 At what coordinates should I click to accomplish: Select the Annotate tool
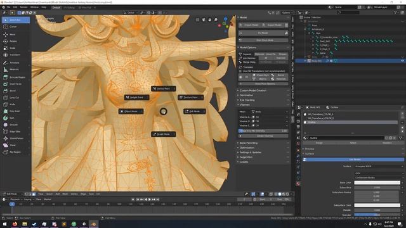tap(15, 63)
